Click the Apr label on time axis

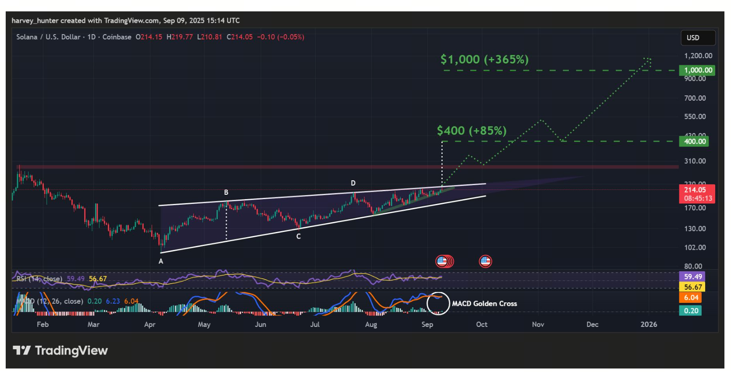coord(149,324)
